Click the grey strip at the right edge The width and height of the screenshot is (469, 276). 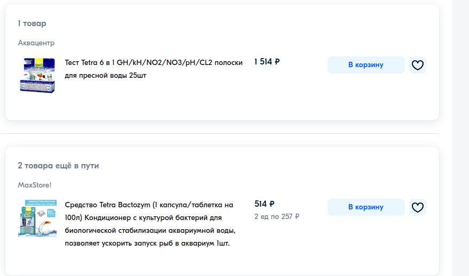pyautogui.click(x=460, y=139)
